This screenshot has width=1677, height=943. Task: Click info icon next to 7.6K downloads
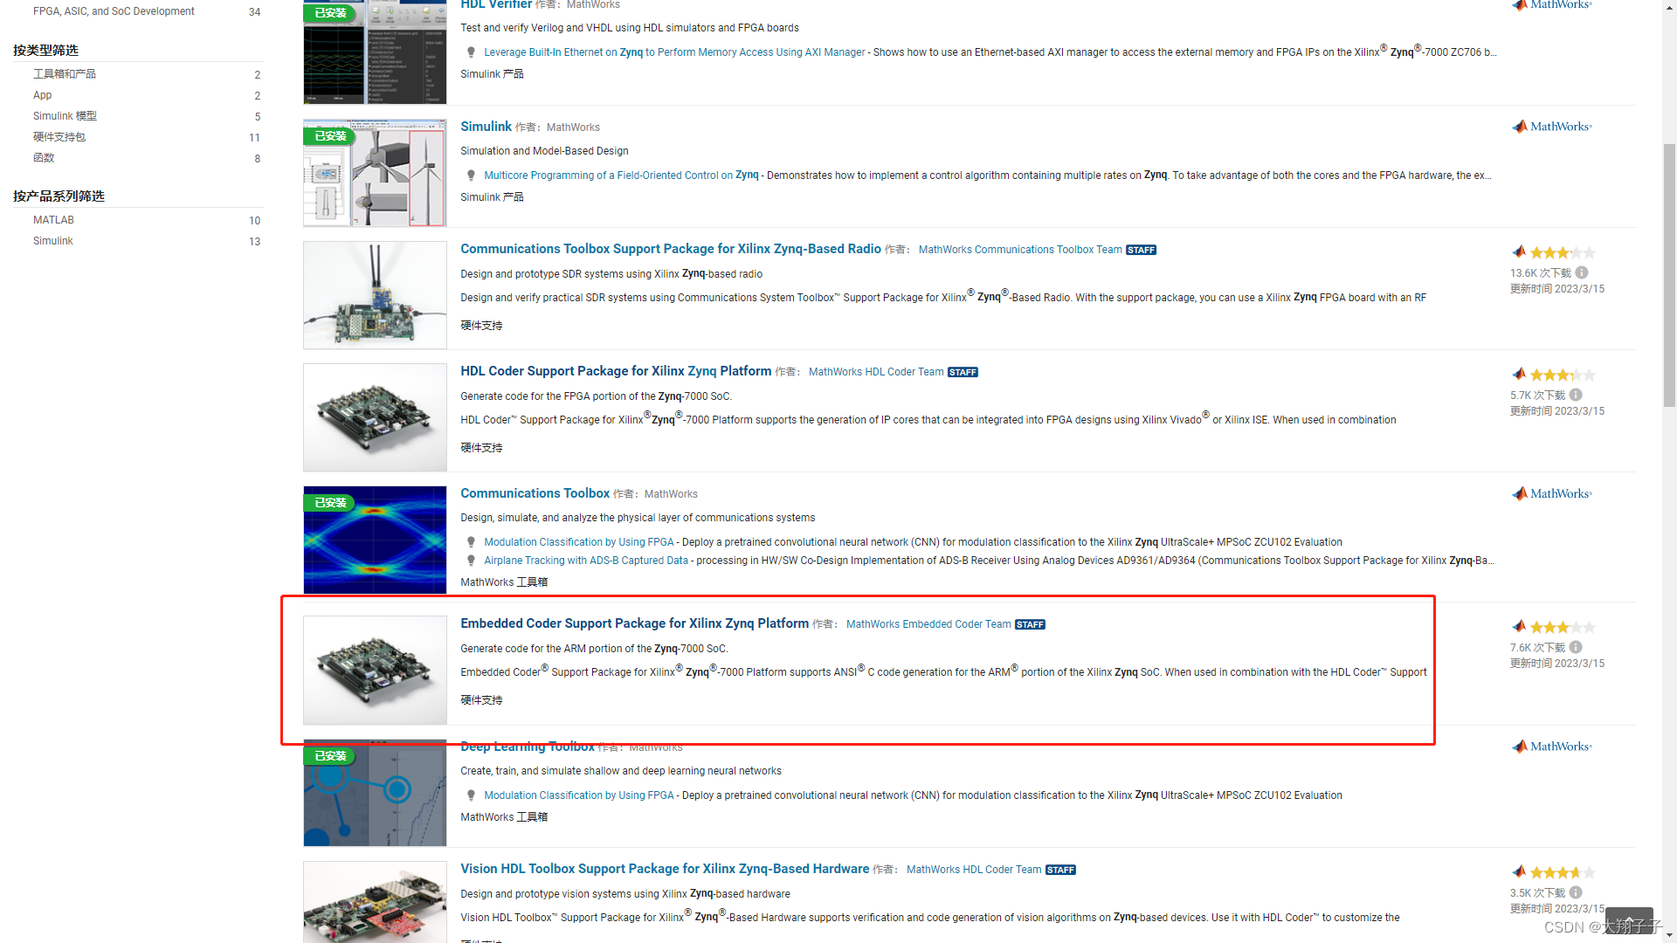point(1576,647)
